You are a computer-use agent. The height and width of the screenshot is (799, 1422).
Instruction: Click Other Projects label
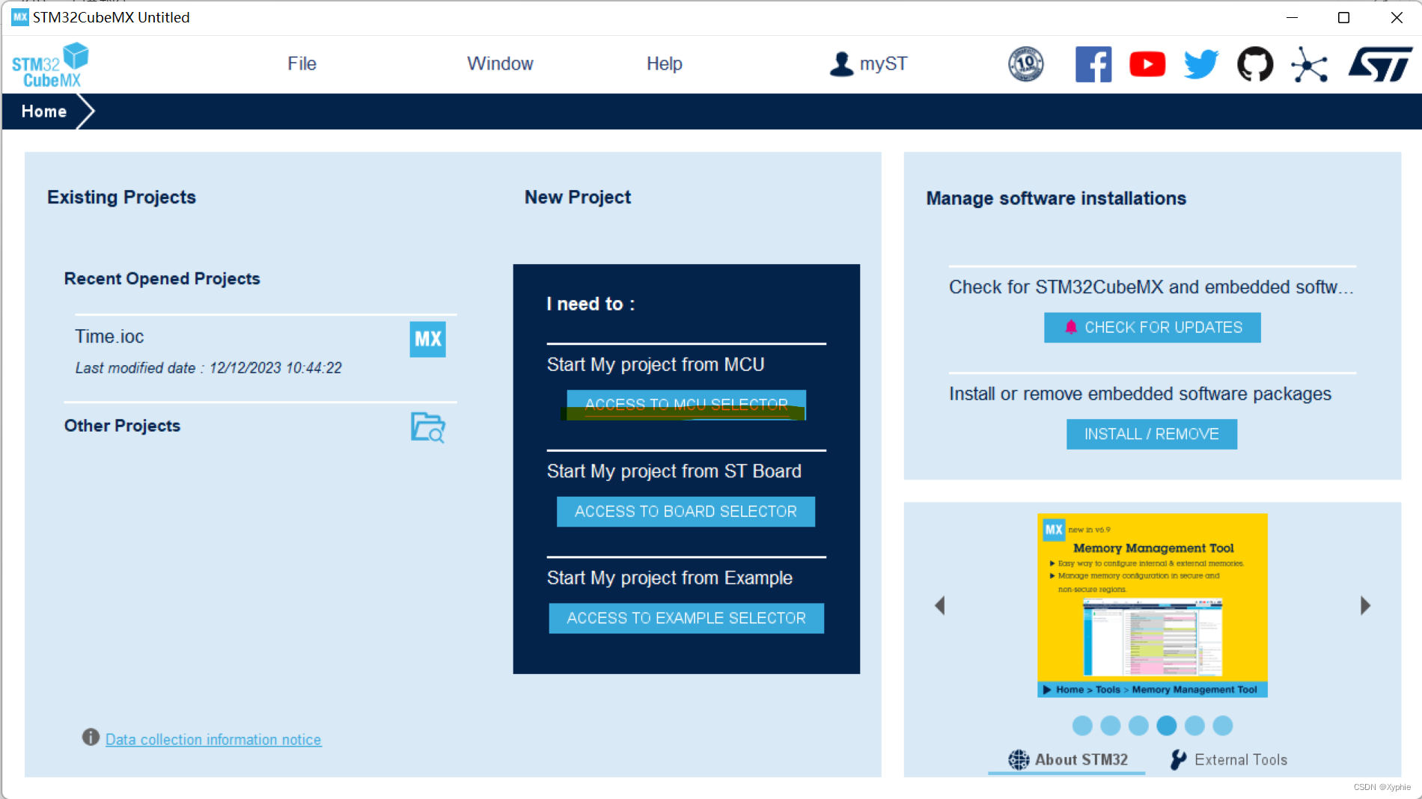122,426
